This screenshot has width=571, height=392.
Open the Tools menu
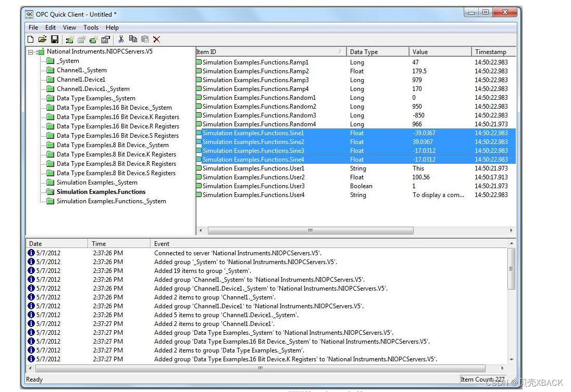(91, 28)
